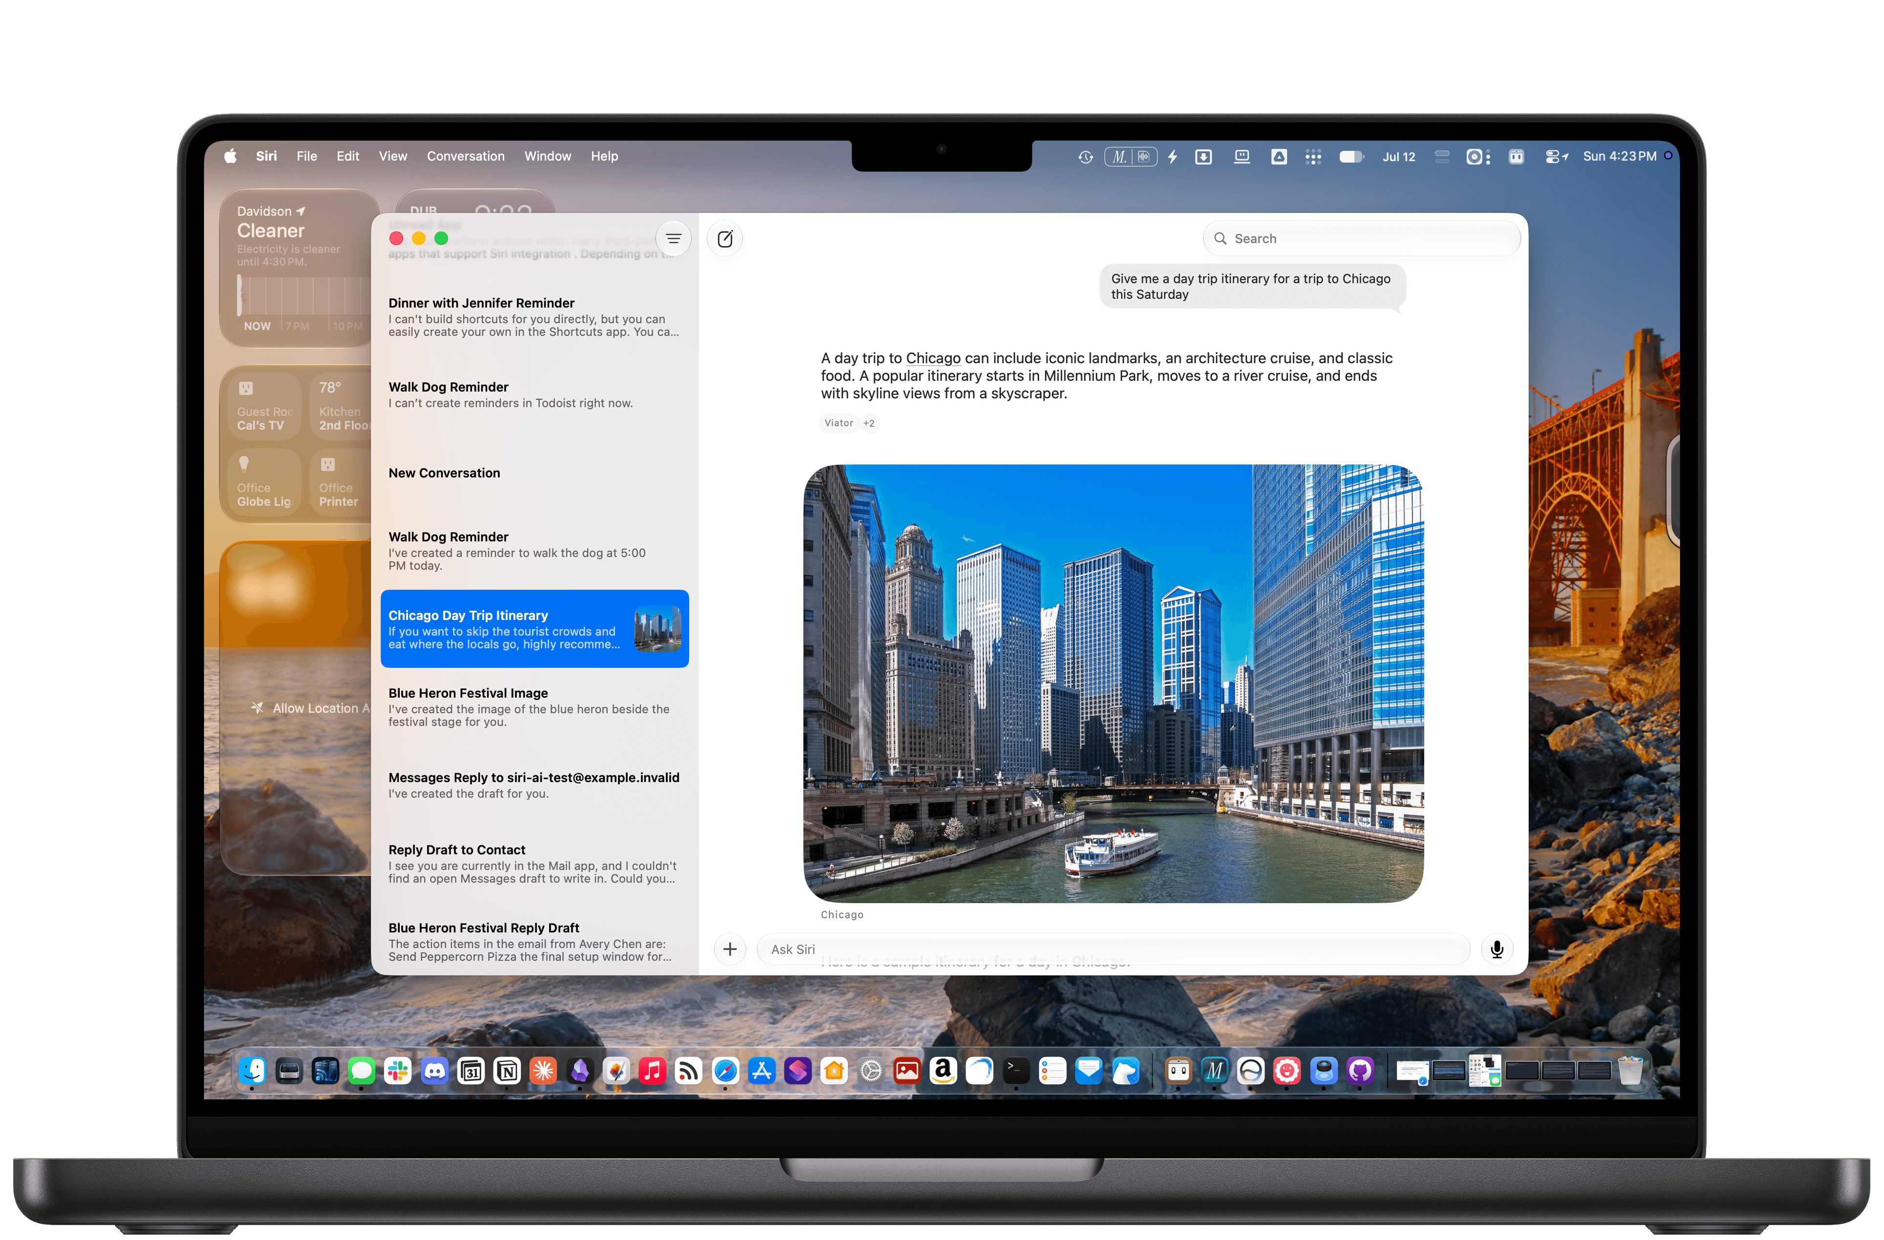This screenshot has width=1884, height=1240.
Task: Open Amazon from the Dock
Action: (943, 1072)
